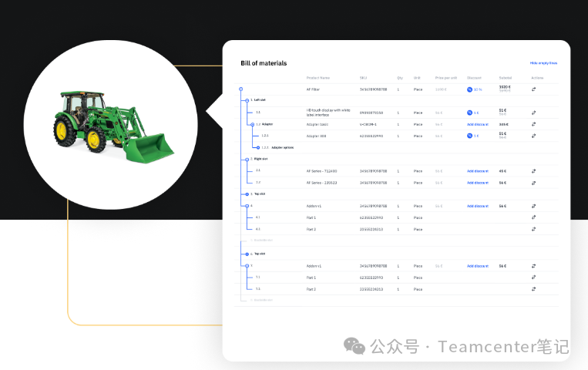
Task: Collapse the root node of the tree
Action: 241,89
